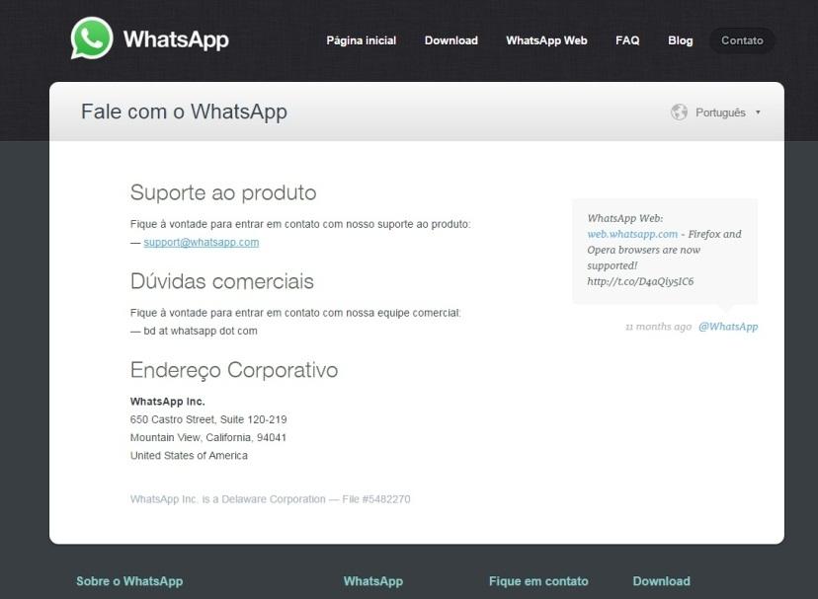Open the Download nav item
This screenshot has height=599, width=818.
pyautogui.click(x=451, y=40)
